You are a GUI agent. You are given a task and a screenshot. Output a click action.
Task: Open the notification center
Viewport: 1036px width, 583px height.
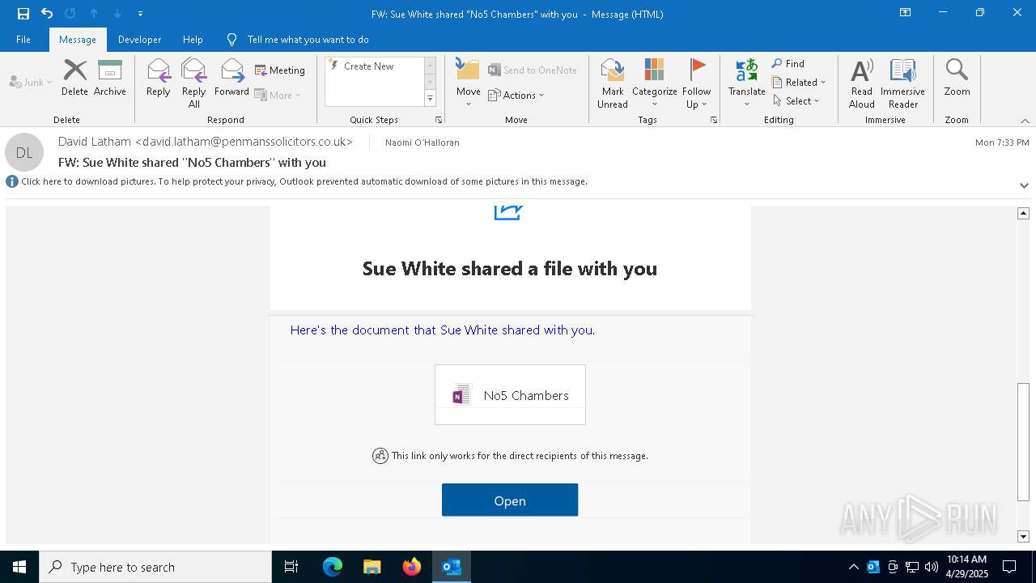1009,567
